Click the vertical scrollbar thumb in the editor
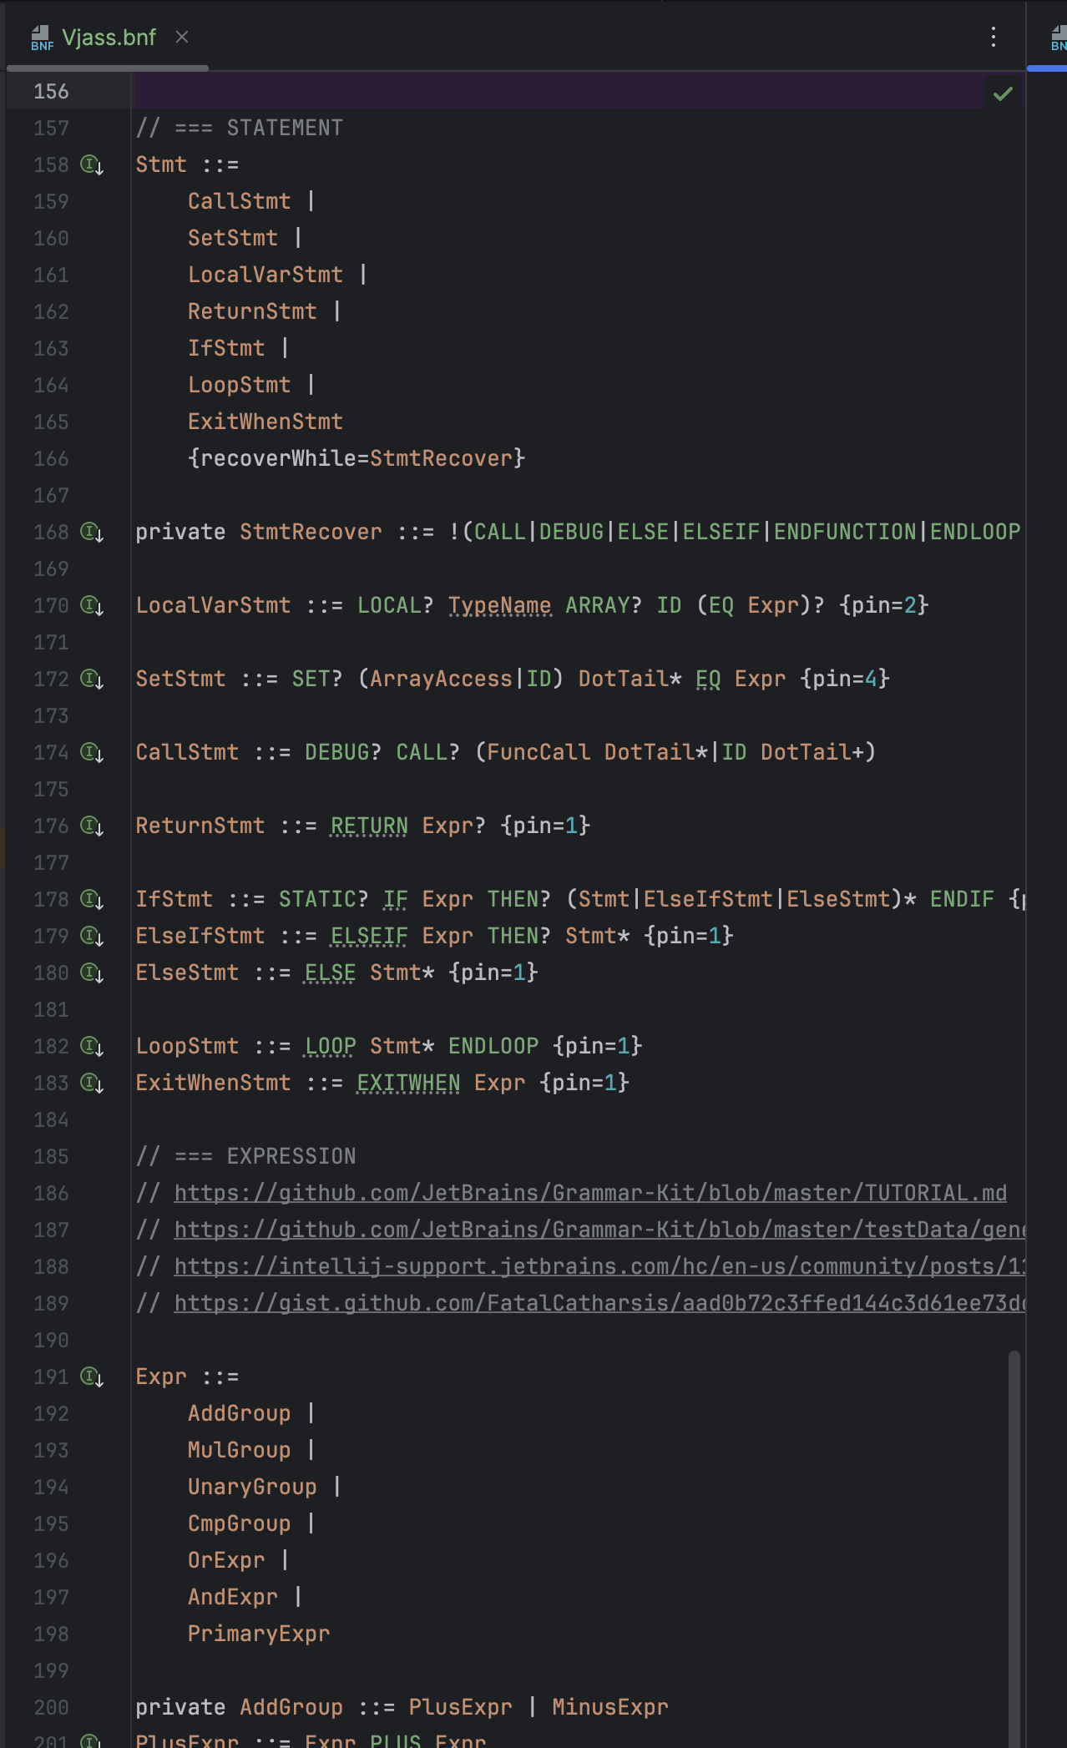Image resolution: width=1067 pixels, height=1748 pixels. 1014,1544
